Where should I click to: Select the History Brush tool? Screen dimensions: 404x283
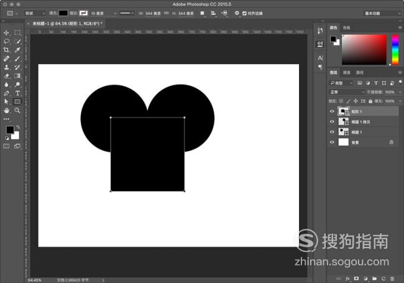[17, 67]
